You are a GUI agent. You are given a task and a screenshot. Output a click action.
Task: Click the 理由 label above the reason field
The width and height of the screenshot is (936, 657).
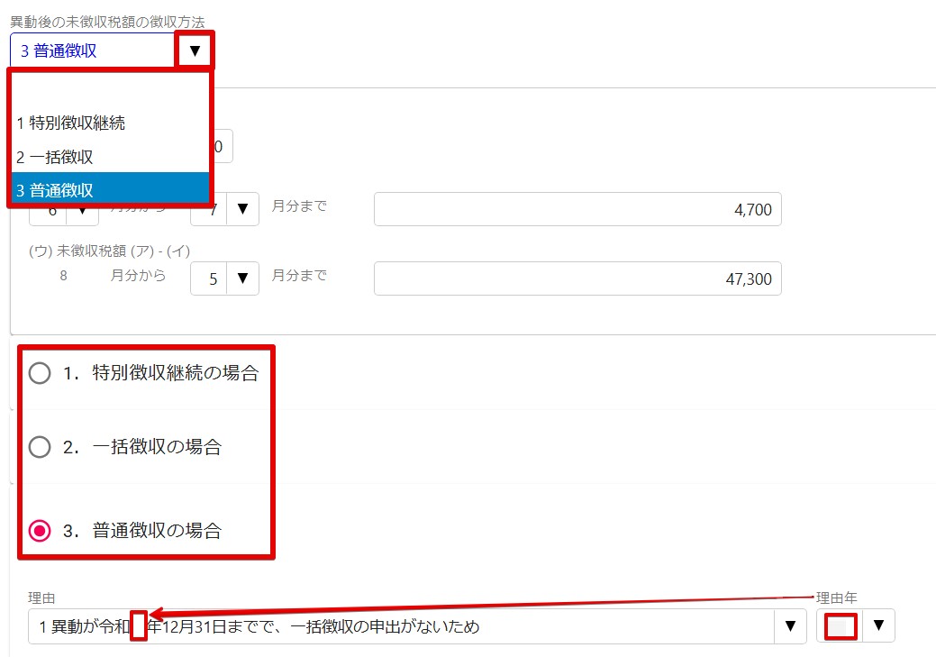41,598
